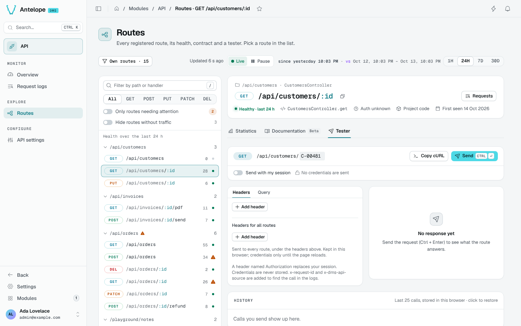
Task: Select the DEL /api/orders/:id route
Action: click(160, 269)
